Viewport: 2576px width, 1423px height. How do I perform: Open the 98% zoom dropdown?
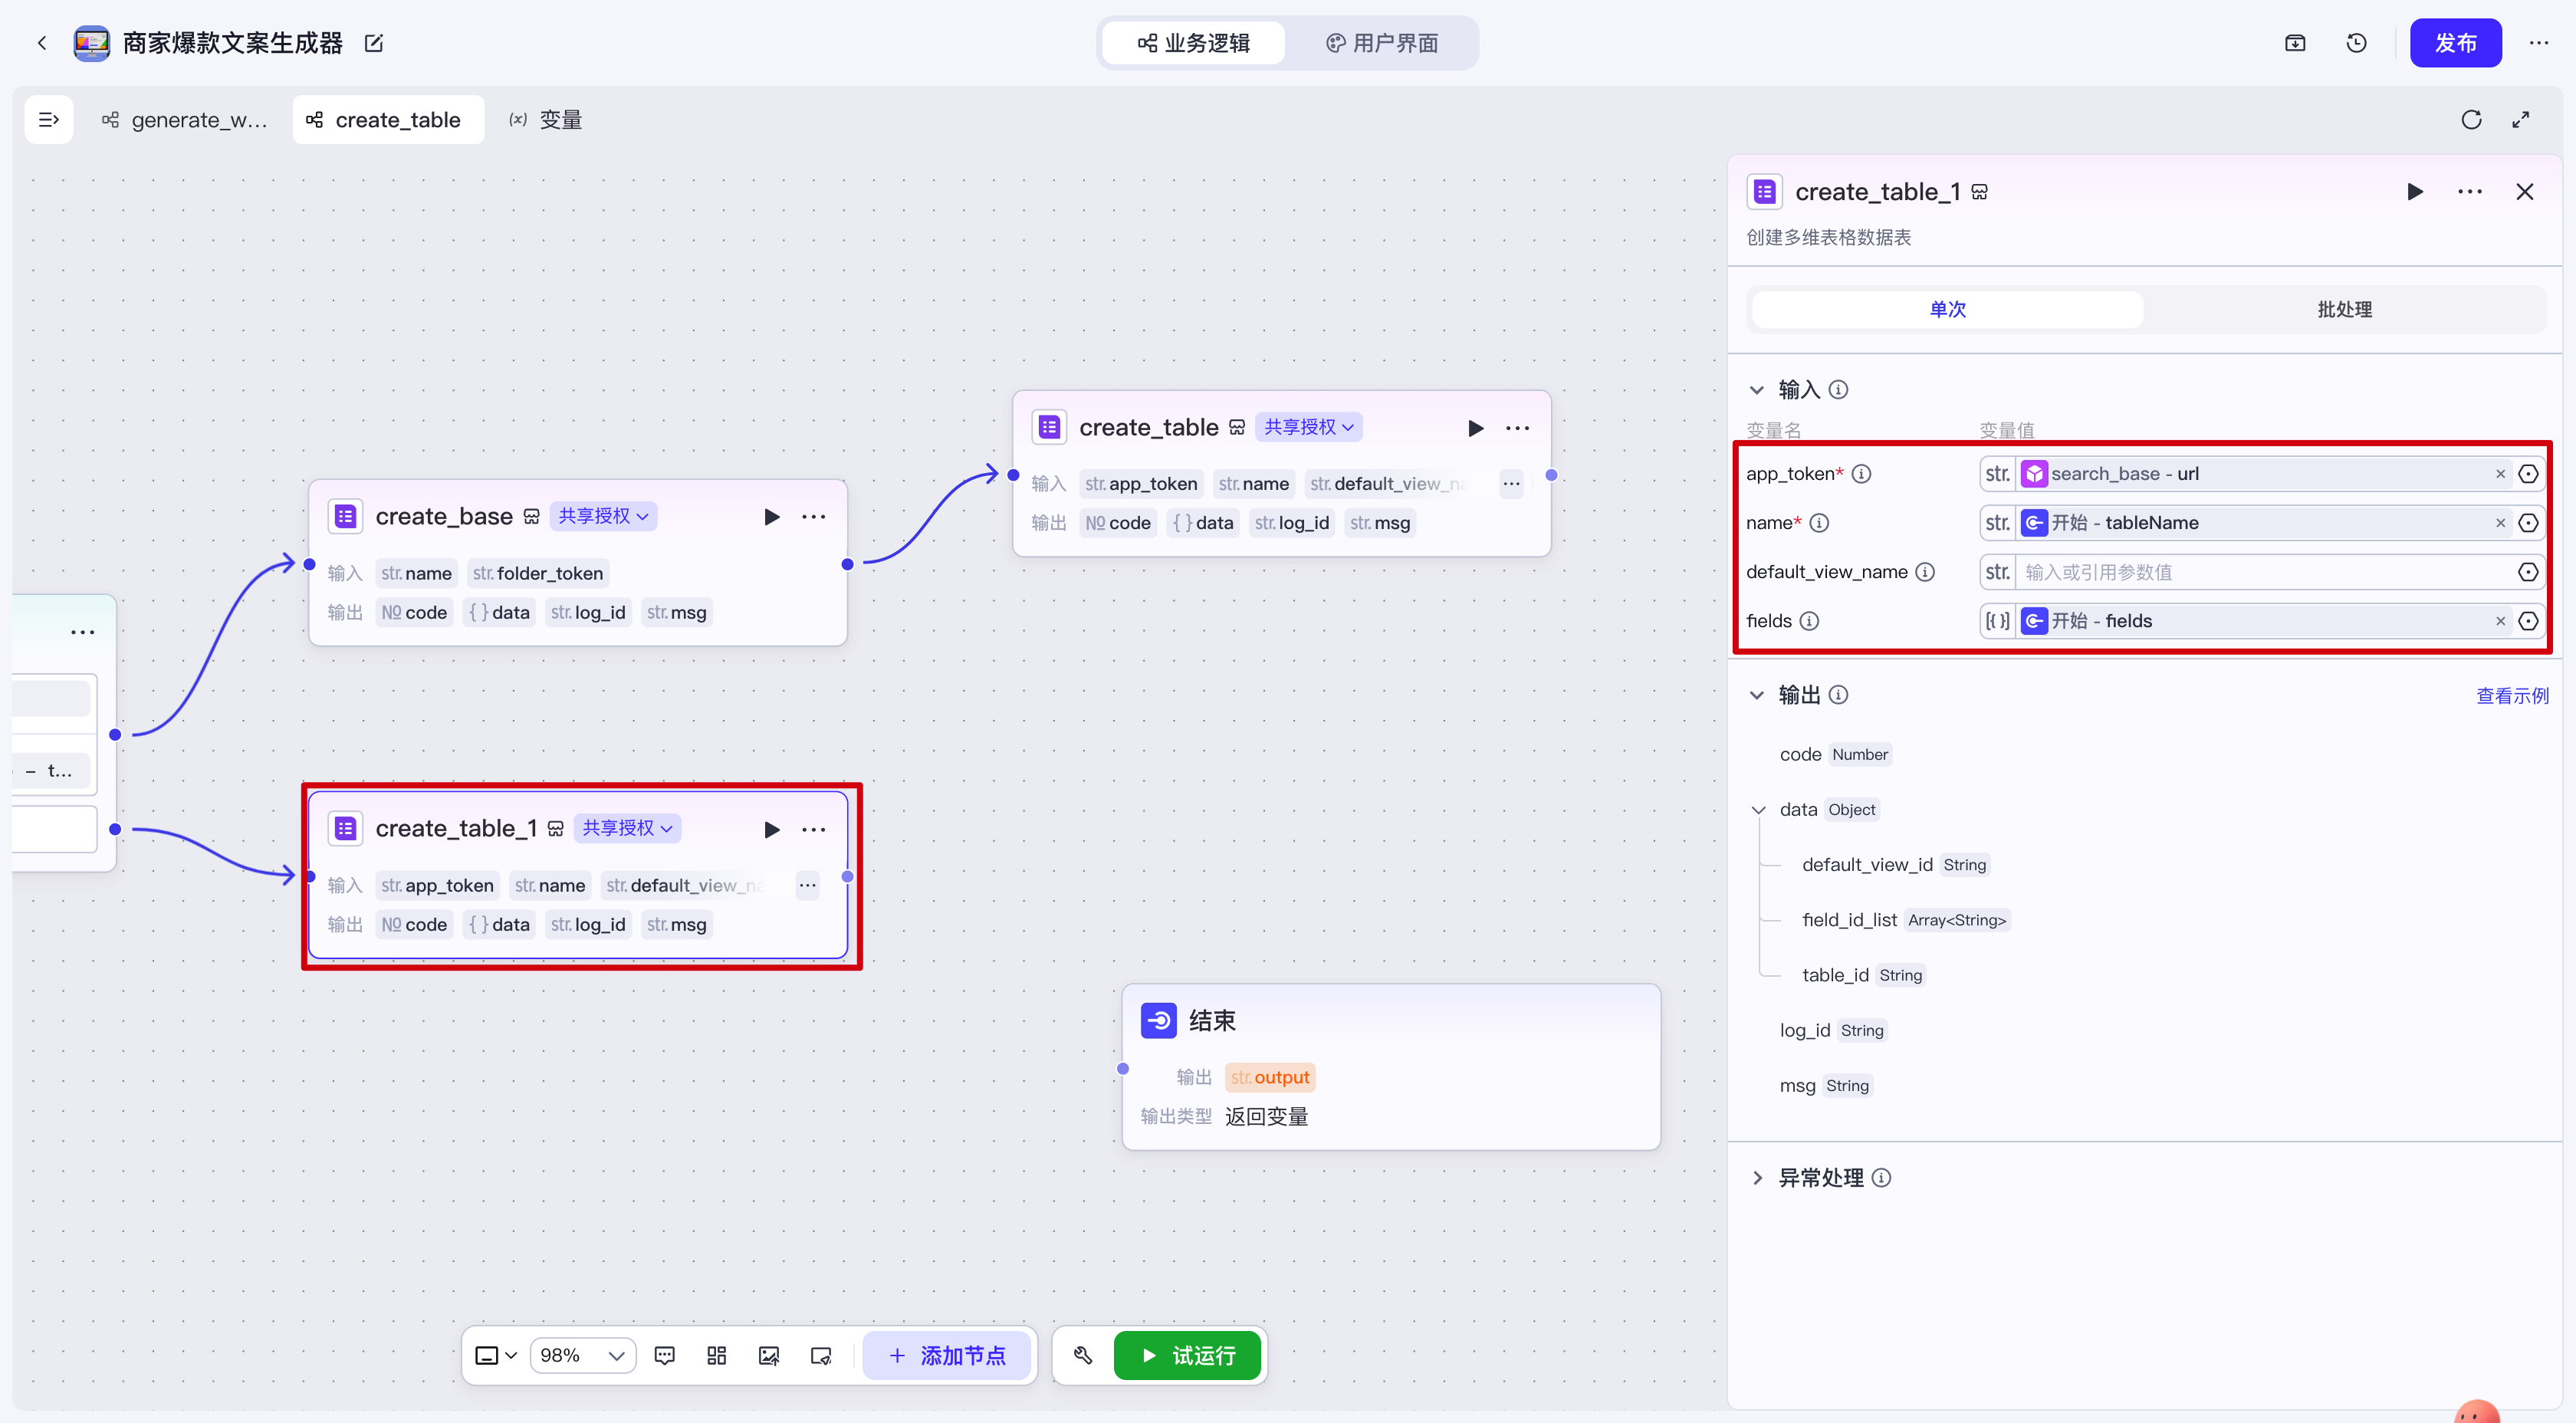point(582,1355)
